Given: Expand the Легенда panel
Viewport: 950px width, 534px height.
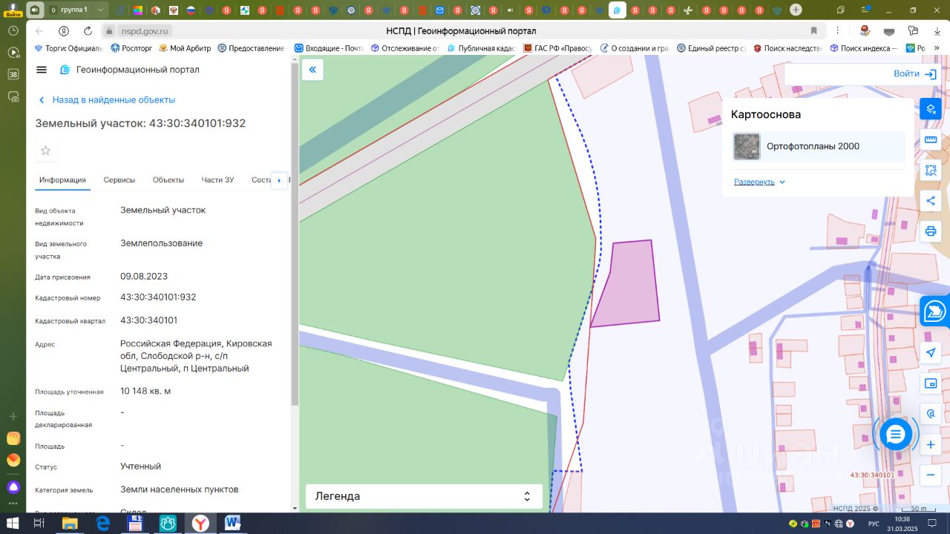Looking at the screenshot, I should (x=424, y=496).
